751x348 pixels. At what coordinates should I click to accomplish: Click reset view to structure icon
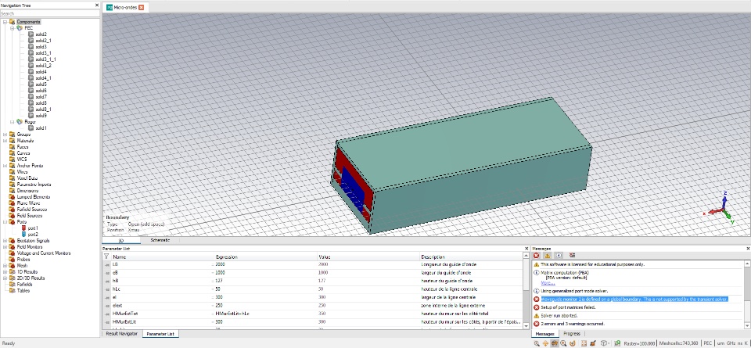click(584, 343)
